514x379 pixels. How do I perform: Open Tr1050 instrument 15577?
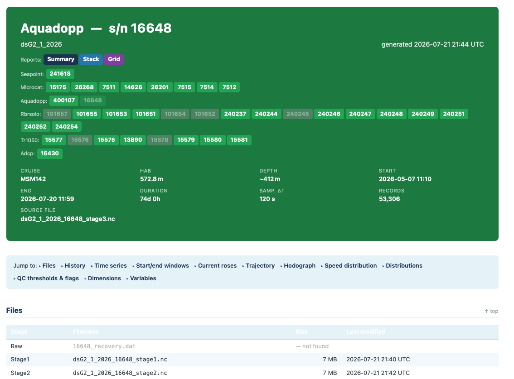click(x=54, y=140)
